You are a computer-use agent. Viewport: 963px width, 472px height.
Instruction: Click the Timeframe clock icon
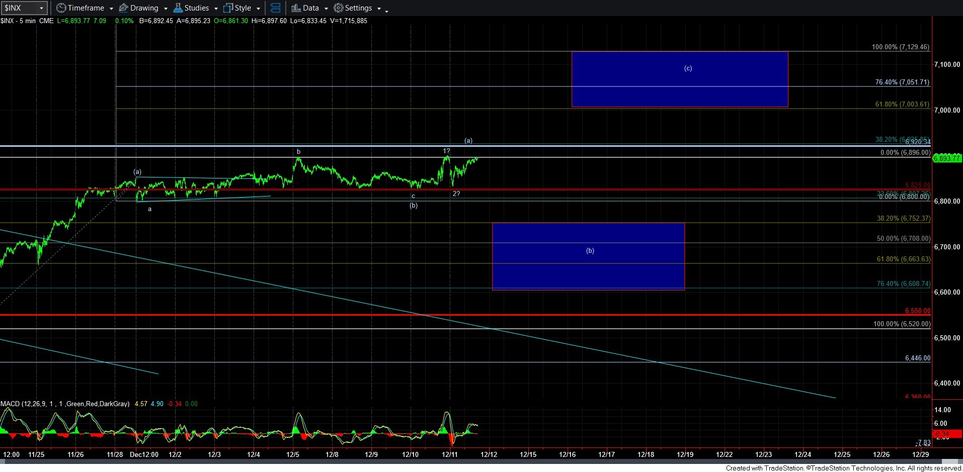tap(61, 8)
